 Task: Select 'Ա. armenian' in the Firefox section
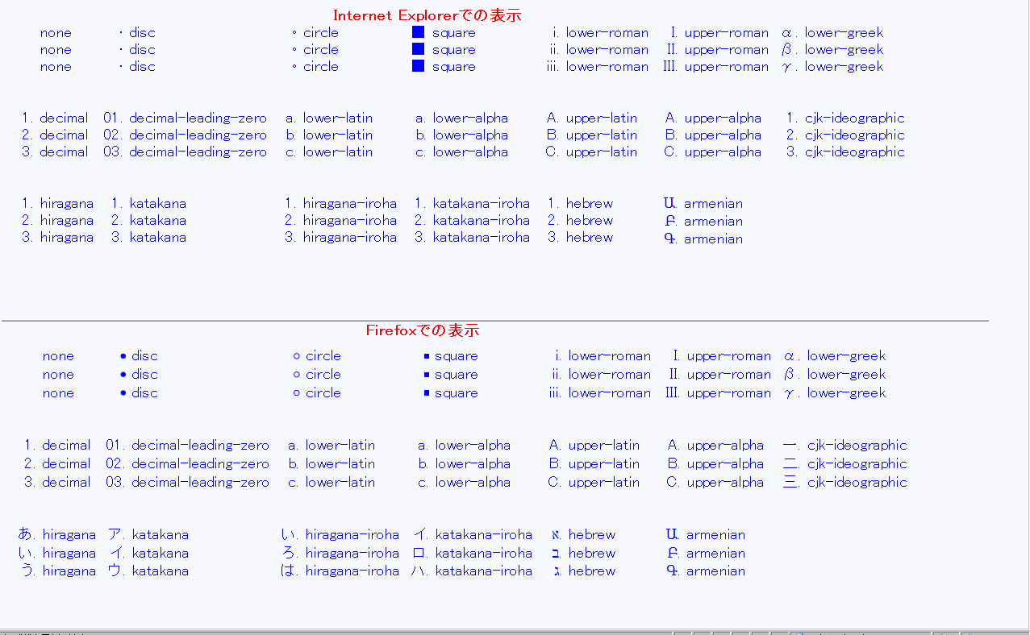pyautogui.click(x=706, y=535)
